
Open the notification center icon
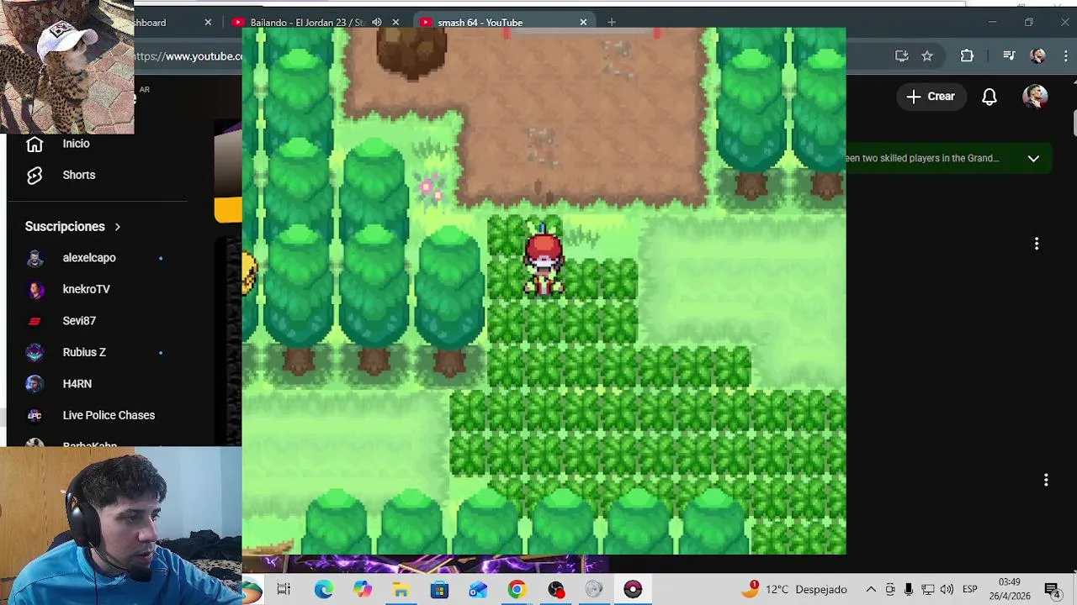1052,590
